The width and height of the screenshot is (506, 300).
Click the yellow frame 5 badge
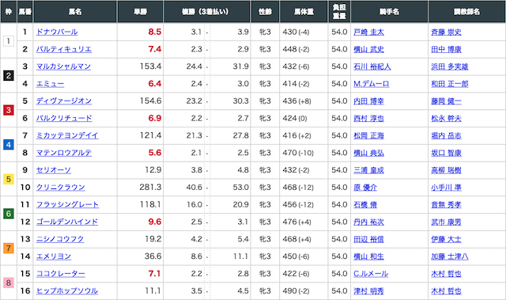coord(9,179)
